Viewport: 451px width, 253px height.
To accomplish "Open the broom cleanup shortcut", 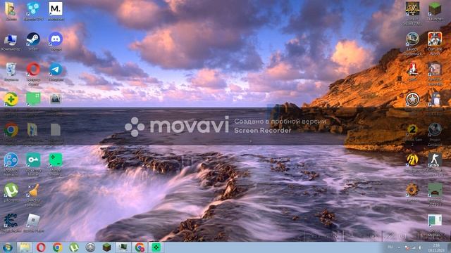I will (33, 190).
